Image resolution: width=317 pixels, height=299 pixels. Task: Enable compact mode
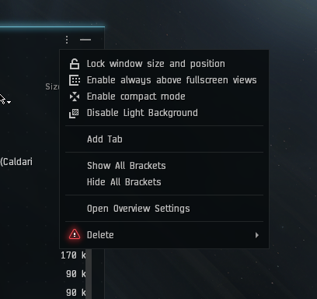[x=136, y=97]
